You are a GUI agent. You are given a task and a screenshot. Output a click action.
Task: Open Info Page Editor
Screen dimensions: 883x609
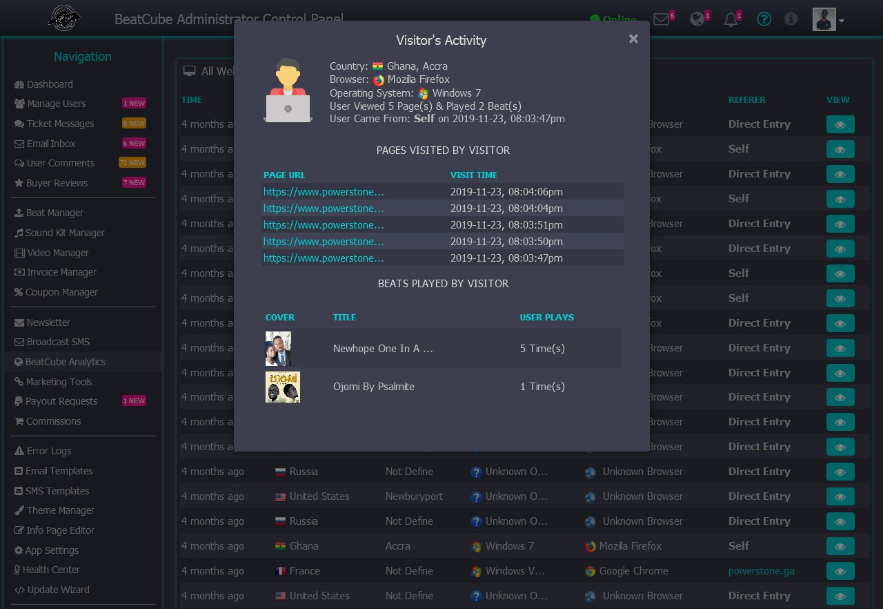click(54, 530)
